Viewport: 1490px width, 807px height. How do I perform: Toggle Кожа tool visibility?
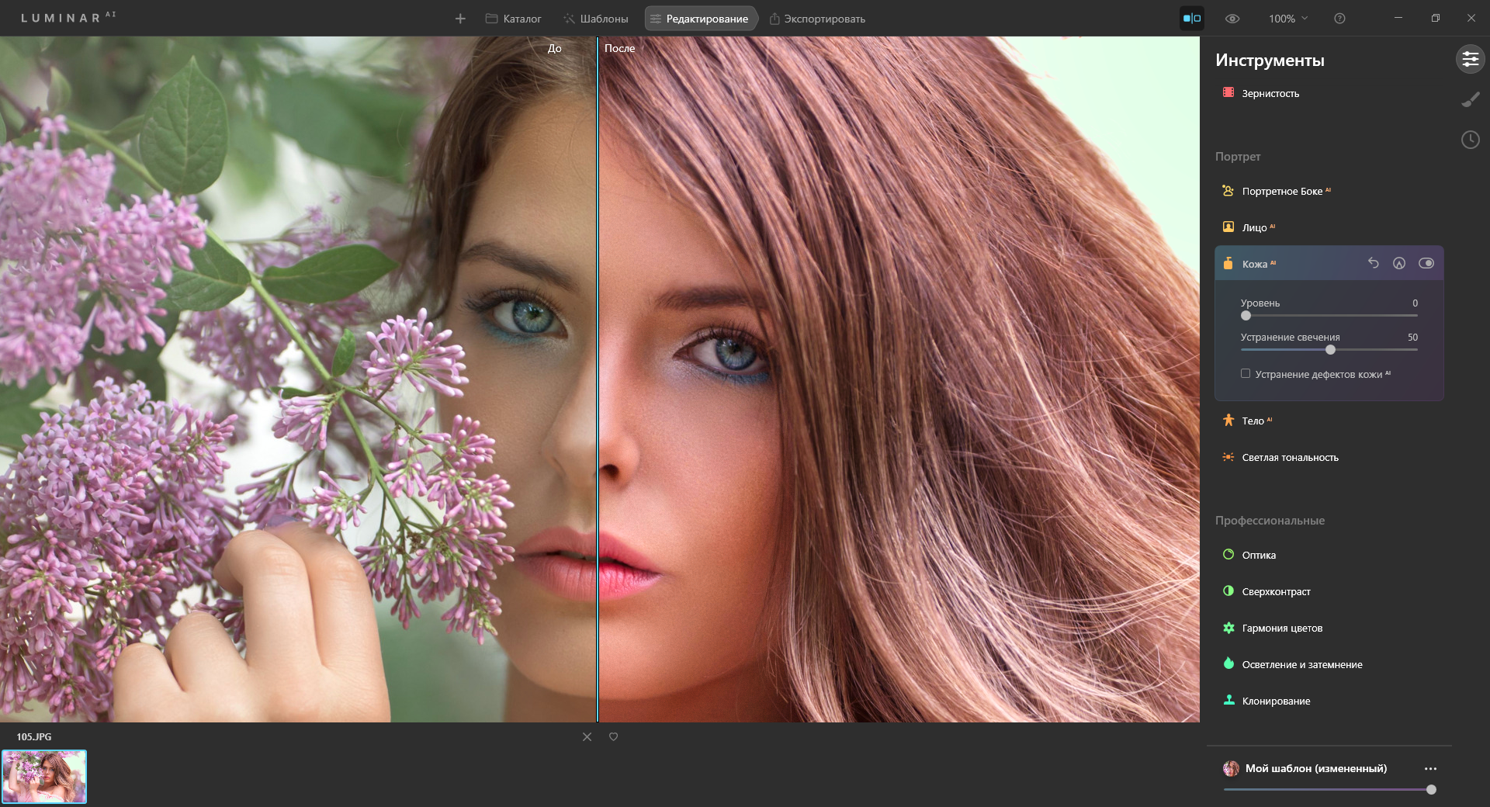1426,263
